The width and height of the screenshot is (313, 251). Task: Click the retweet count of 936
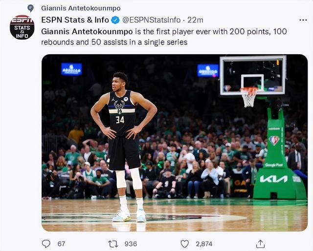[x=131, y=243]
